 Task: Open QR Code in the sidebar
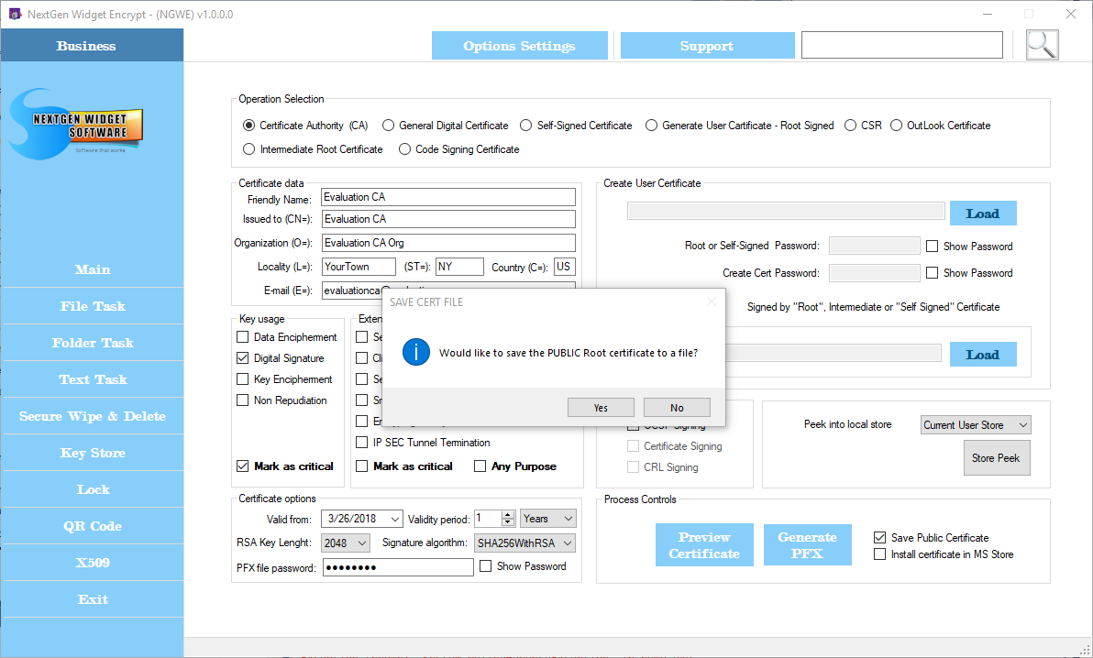tap(93, 526)
